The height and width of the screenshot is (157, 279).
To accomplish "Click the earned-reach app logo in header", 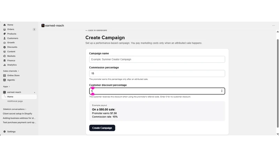I will pyautogui.click(x=43, y=25).
